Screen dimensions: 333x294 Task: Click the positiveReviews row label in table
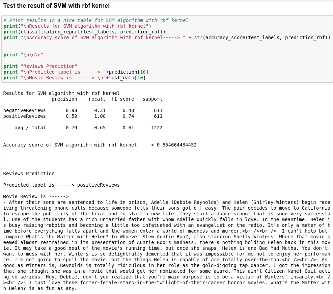[24, 116]
